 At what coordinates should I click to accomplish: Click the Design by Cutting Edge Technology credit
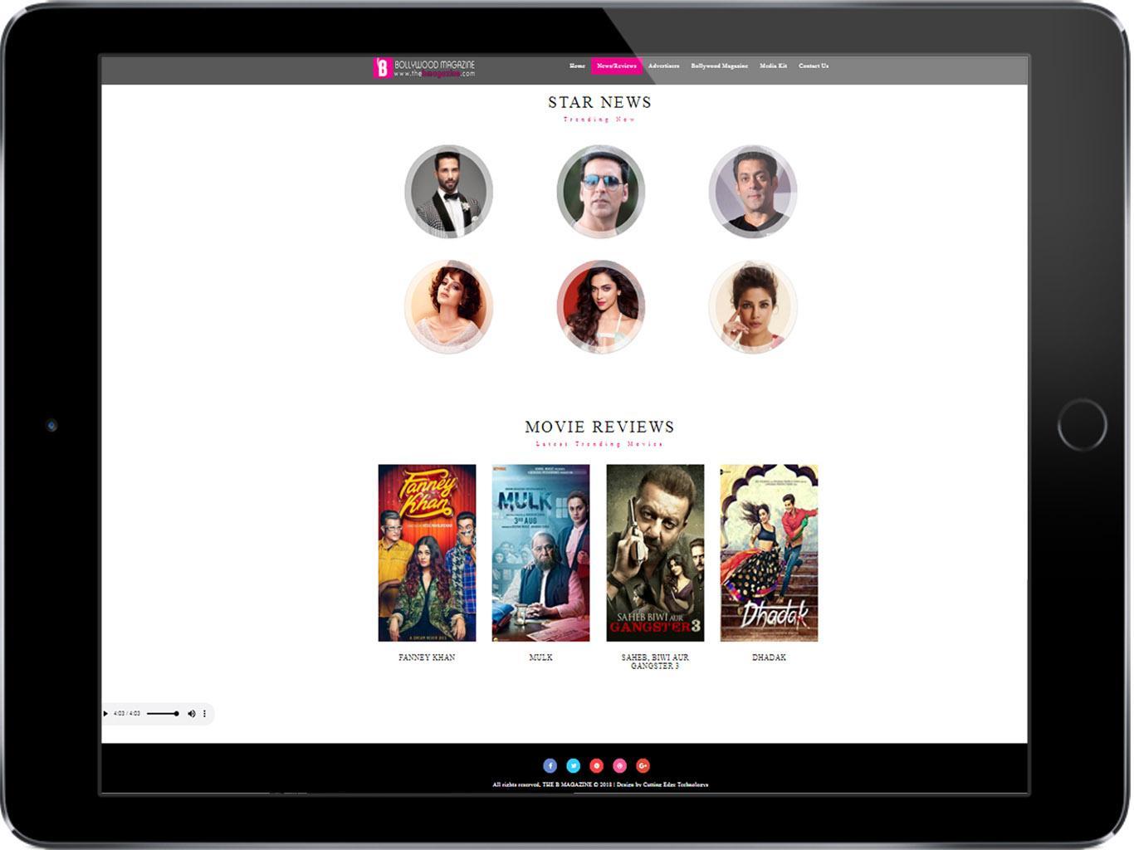[x=662, y=784]
